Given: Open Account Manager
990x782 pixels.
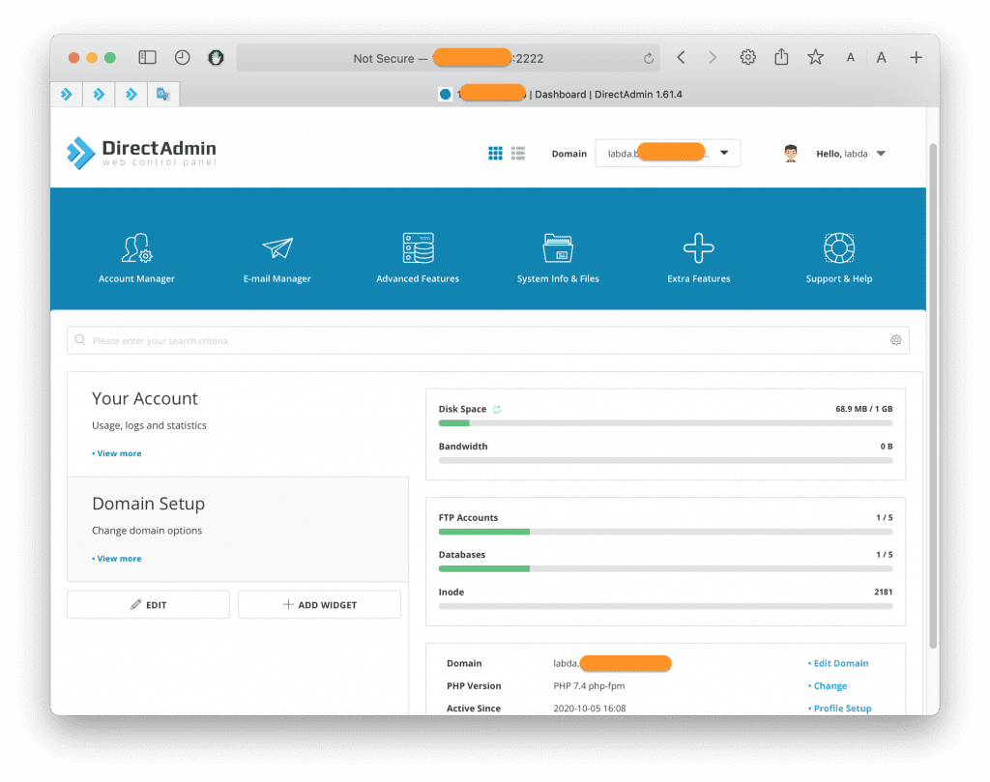Looking at the screenshot, I should 136,255.
